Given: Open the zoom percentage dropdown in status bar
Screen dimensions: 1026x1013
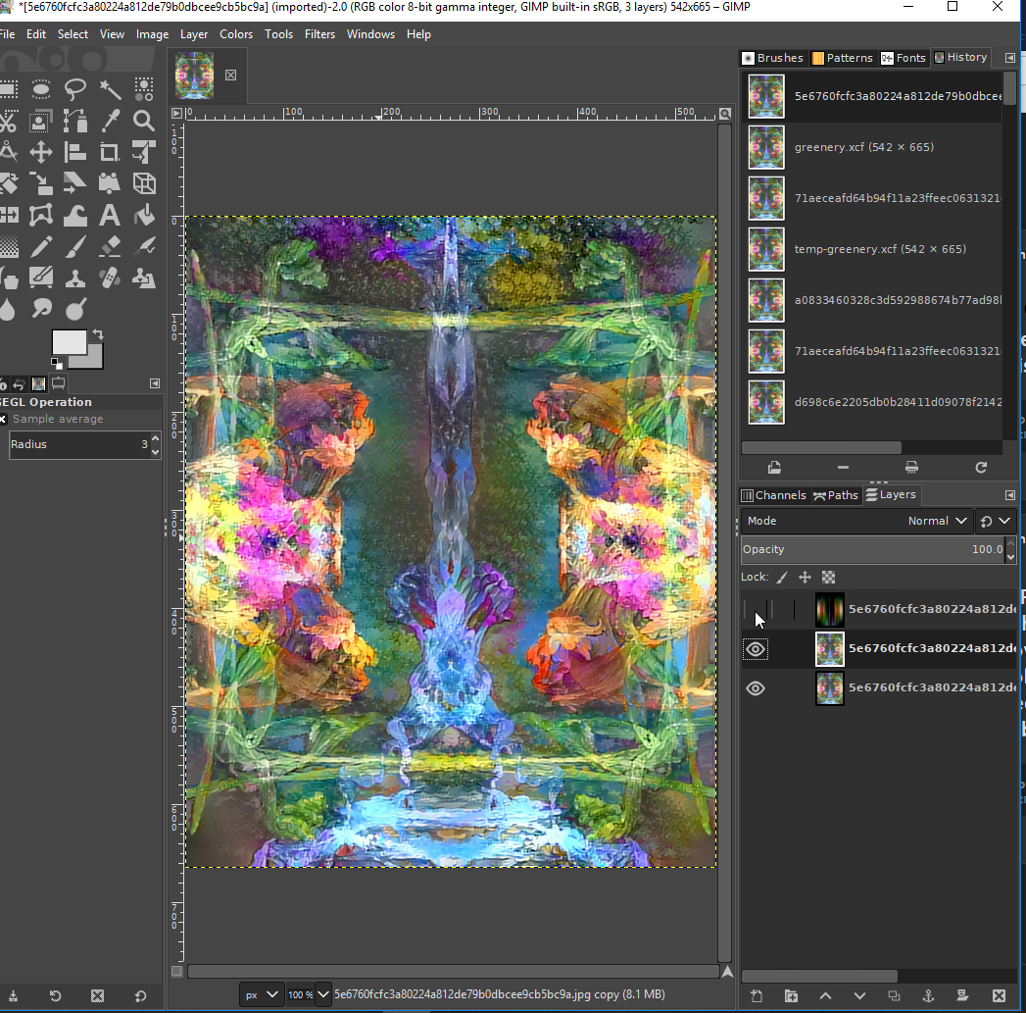Looking at the screenshot, I should 322,994.
